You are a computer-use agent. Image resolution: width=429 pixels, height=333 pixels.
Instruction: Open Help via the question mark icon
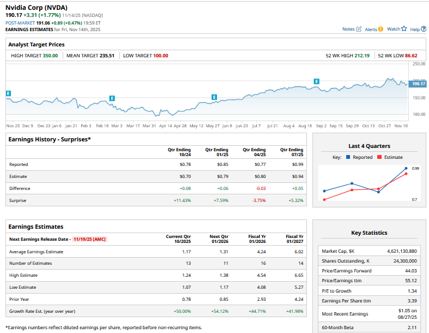(424, 29)
